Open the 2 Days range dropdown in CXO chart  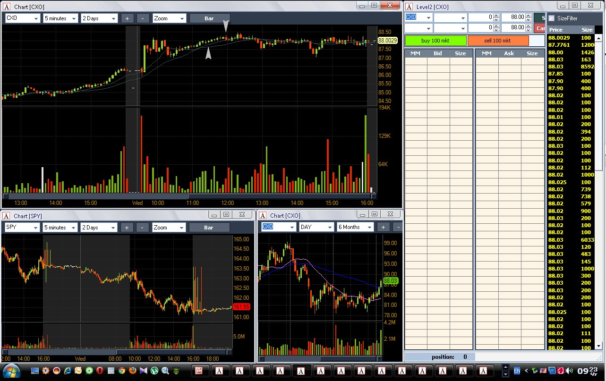(99, 18)
